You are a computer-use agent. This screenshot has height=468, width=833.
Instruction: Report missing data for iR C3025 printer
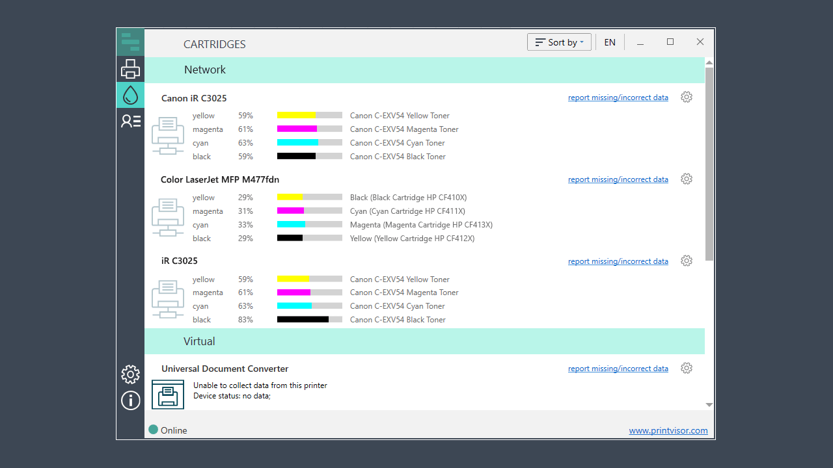coord(618,262)
